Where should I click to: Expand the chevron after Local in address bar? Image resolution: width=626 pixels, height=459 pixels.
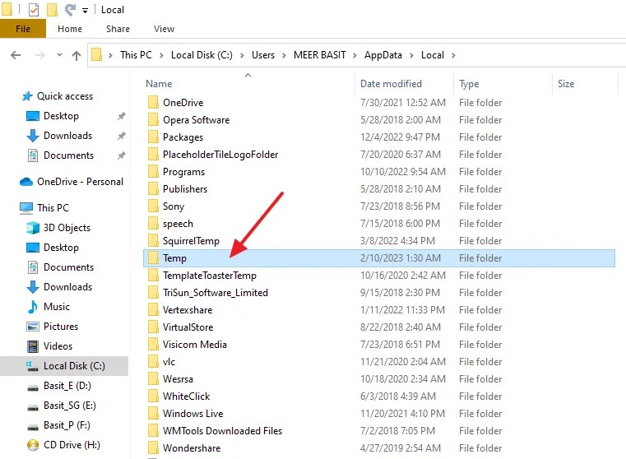pos(453,55)
